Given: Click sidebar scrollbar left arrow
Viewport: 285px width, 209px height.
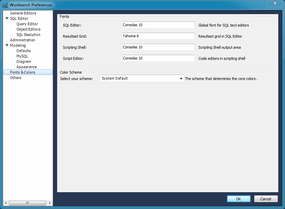Looking at the screenshot, I should coord(6,203).
